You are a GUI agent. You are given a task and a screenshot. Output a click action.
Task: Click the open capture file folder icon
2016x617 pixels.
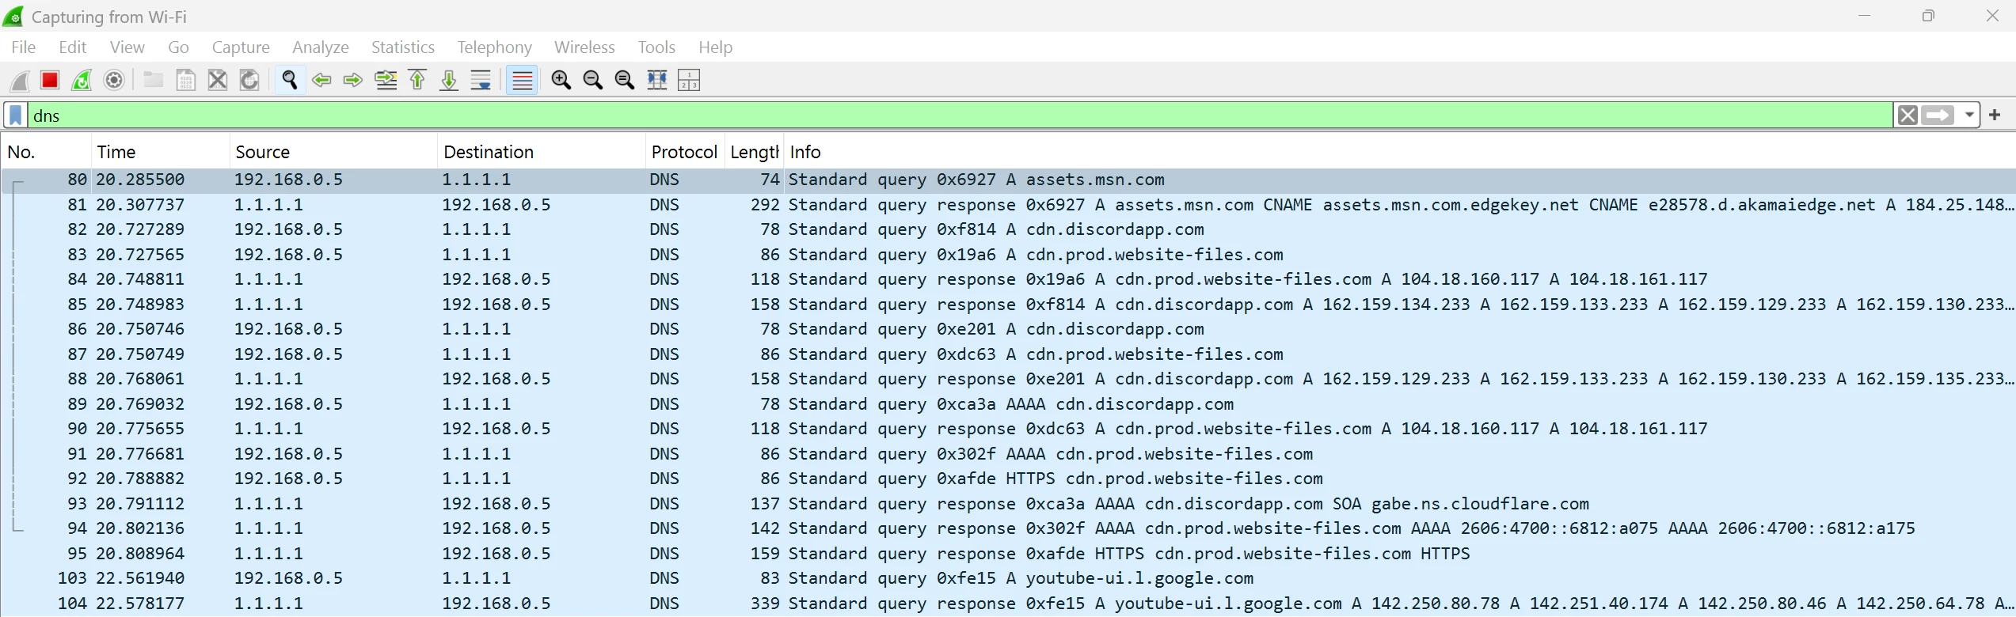point(153,80)
